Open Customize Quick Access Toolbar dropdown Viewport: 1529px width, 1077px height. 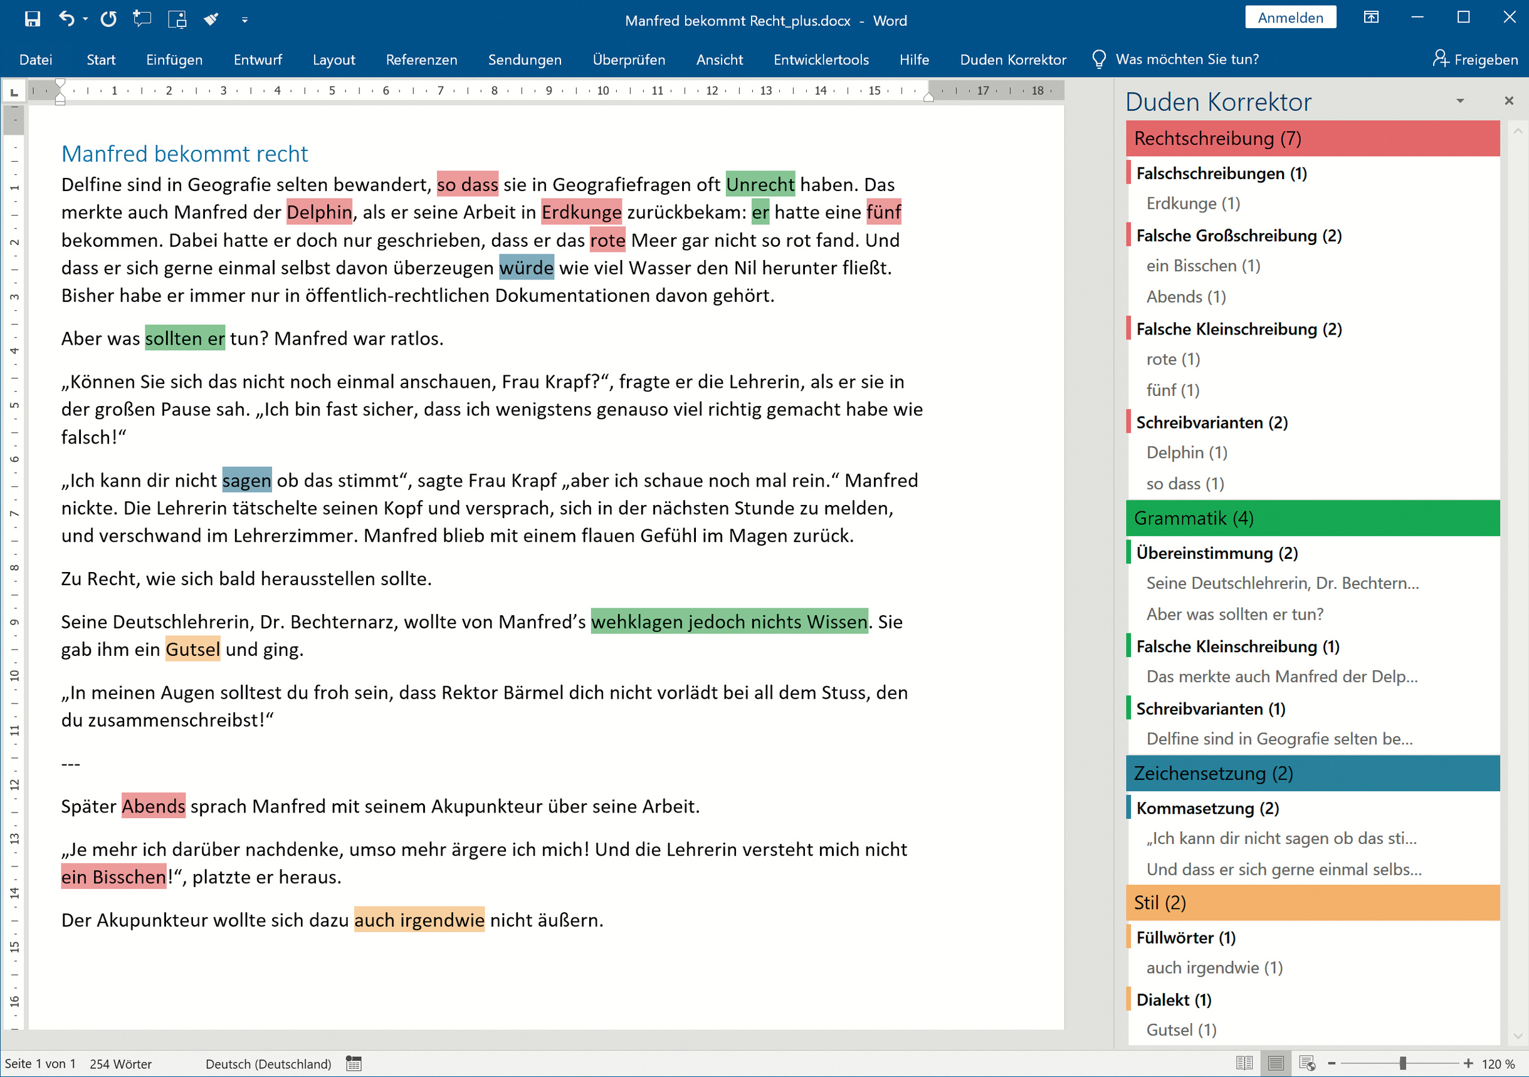pos(244,20)
